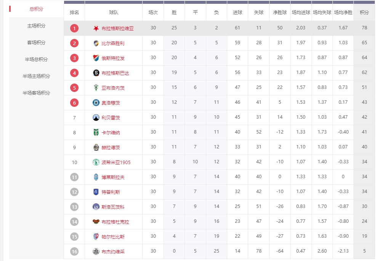Click the 俄斯特拉发 team badge
Viewport: 379px width, 261px height.
click(x=96, y=58)
